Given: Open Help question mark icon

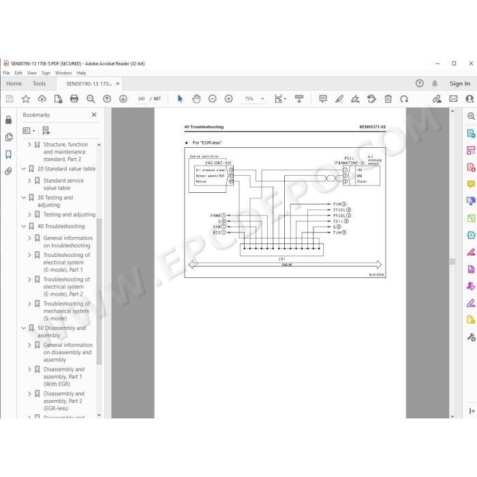Looking at the screenshot, I should coord(420,83).
